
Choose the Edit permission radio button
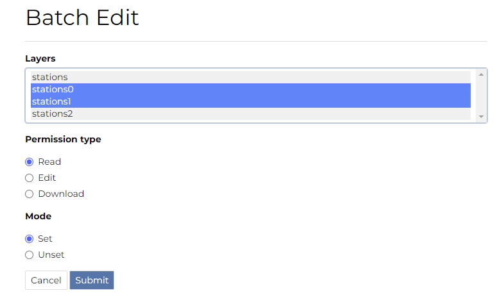[29, 178]
